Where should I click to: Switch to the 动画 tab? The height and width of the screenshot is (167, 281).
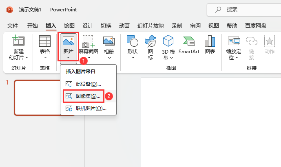coord(124,26)
